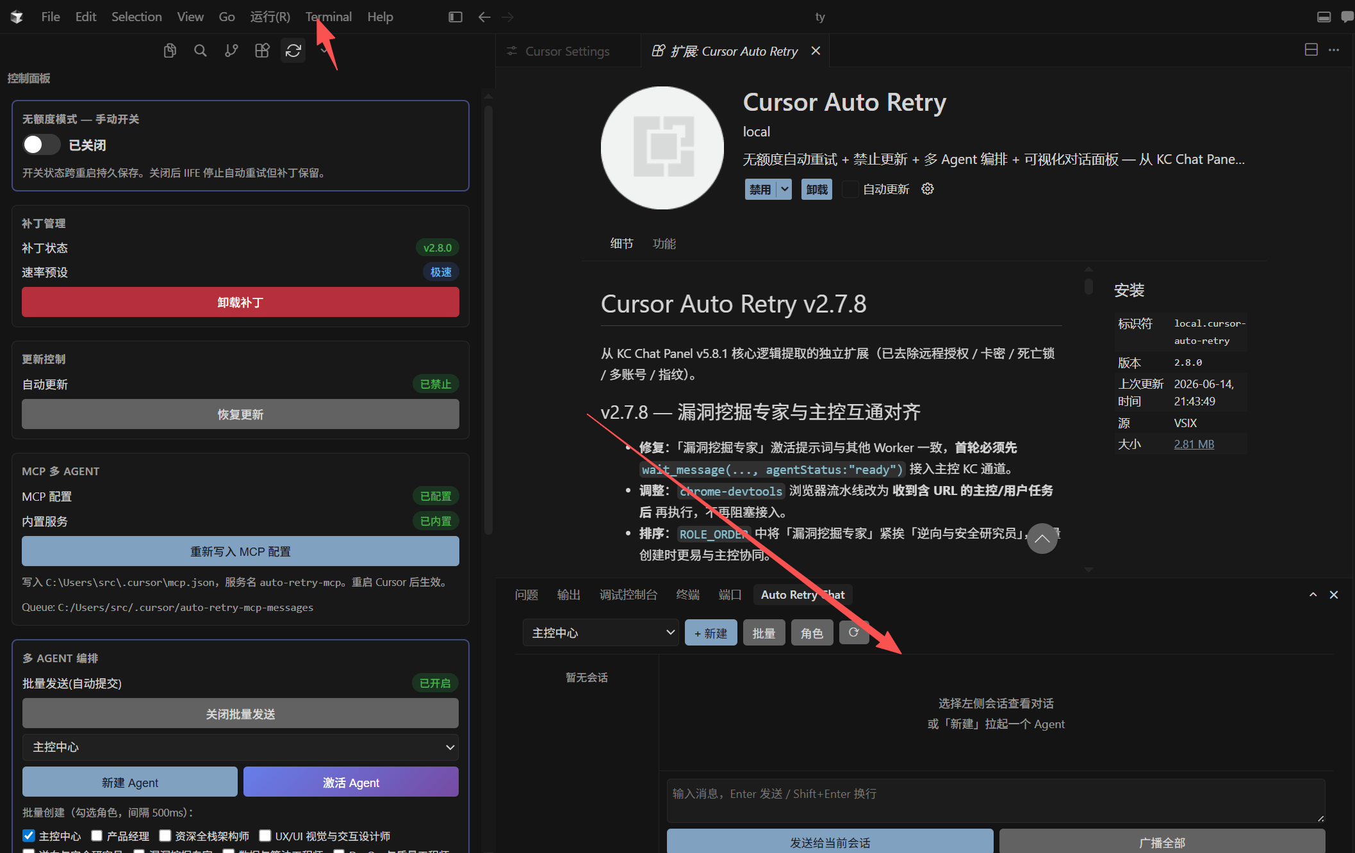This screenshot has width=1355, height=853.
Task: Click the red 卸载补丁 button
Action: [240, 302]
